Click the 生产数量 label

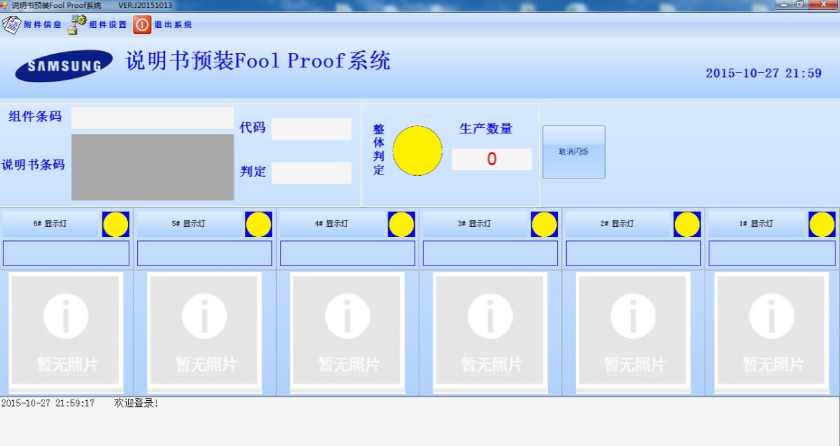point(486,129)
